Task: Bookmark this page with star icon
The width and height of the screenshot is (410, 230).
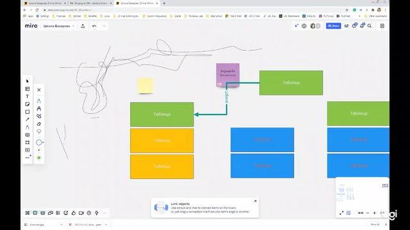Action: click(347, 10)
